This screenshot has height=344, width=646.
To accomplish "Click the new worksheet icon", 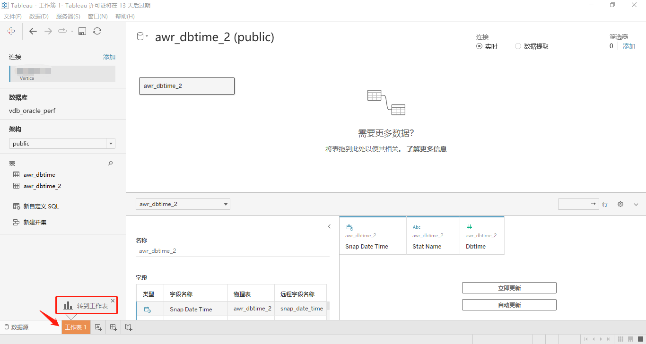I will (x=98, y=327).
